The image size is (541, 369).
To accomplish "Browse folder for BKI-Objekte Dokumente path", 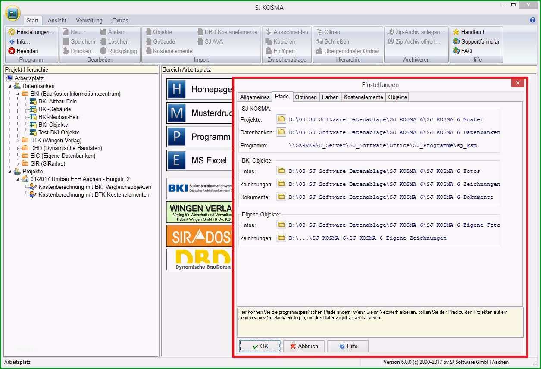I will click(281, 197).
